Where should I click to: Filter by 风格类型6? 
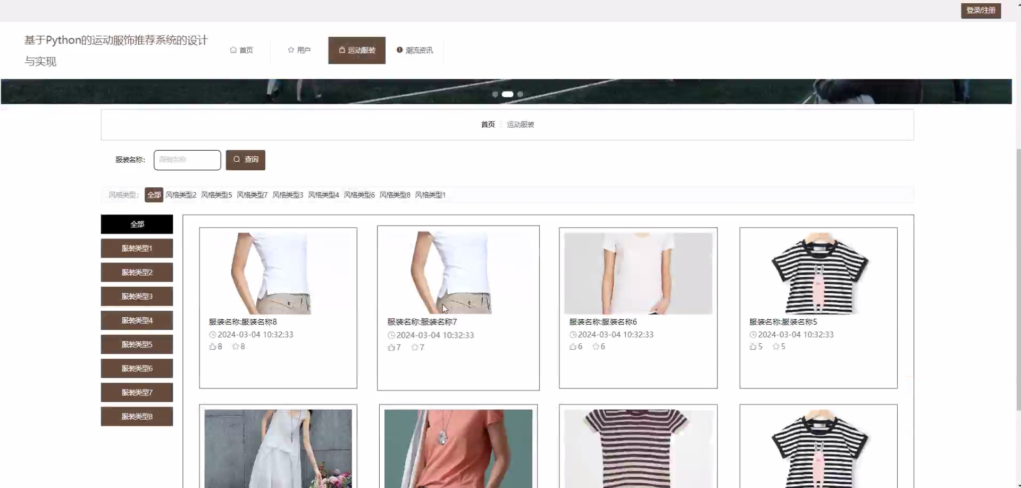pyautogui.click(x=359, y=195)
